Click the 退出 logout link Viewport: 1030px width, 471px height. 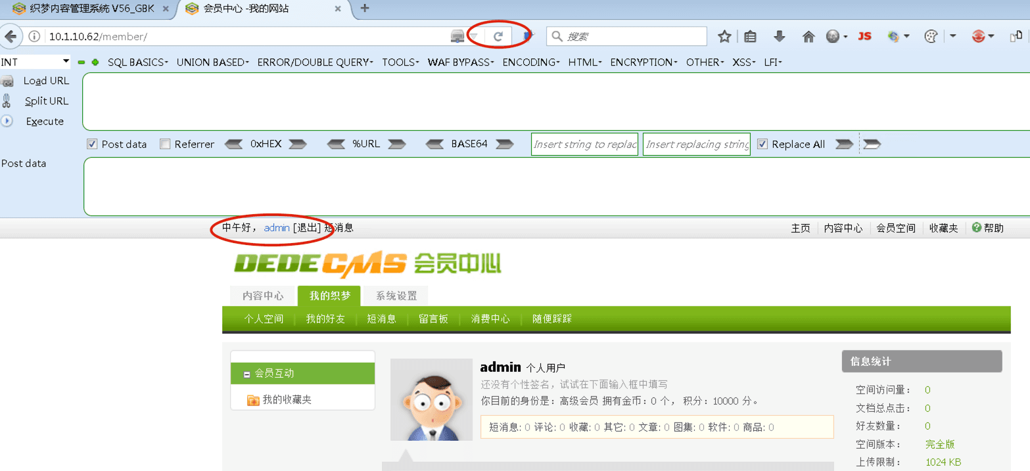tap(307, 228)
